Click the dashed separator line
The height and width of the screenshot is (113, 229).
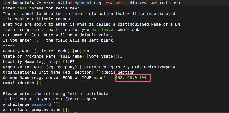click(9, 46)
